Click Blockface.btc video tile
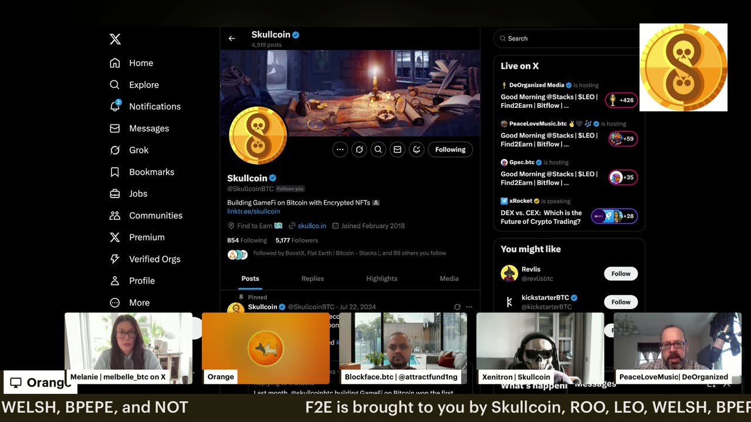751x422 pixels. [x=403, y=348]
